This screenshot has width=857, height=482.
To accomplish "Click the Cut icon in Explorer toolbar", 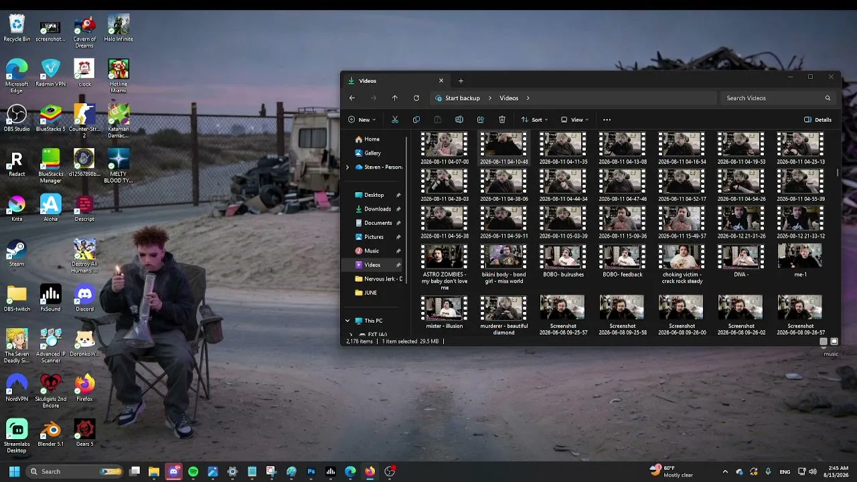I will 395,120.
